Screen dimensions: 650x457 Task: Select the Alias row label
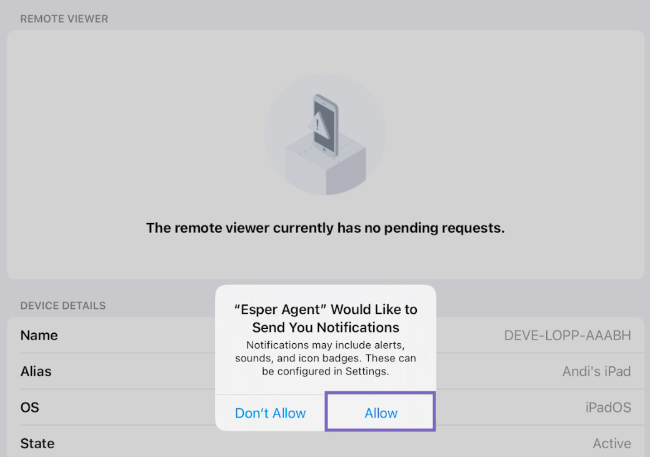pos(36,371)
